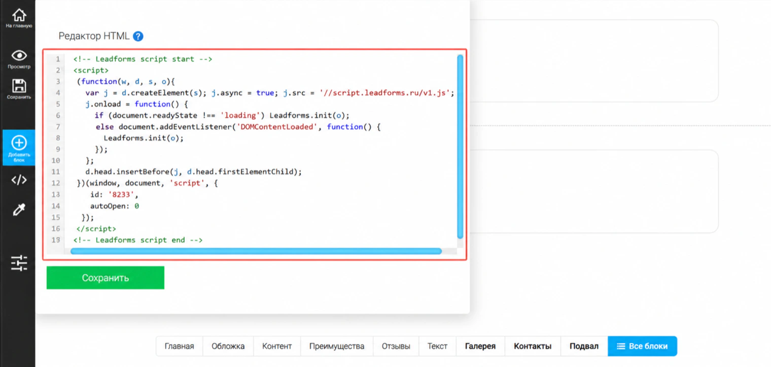Click the Все блоки button
The image size is (771, 367).
(642, 346)
